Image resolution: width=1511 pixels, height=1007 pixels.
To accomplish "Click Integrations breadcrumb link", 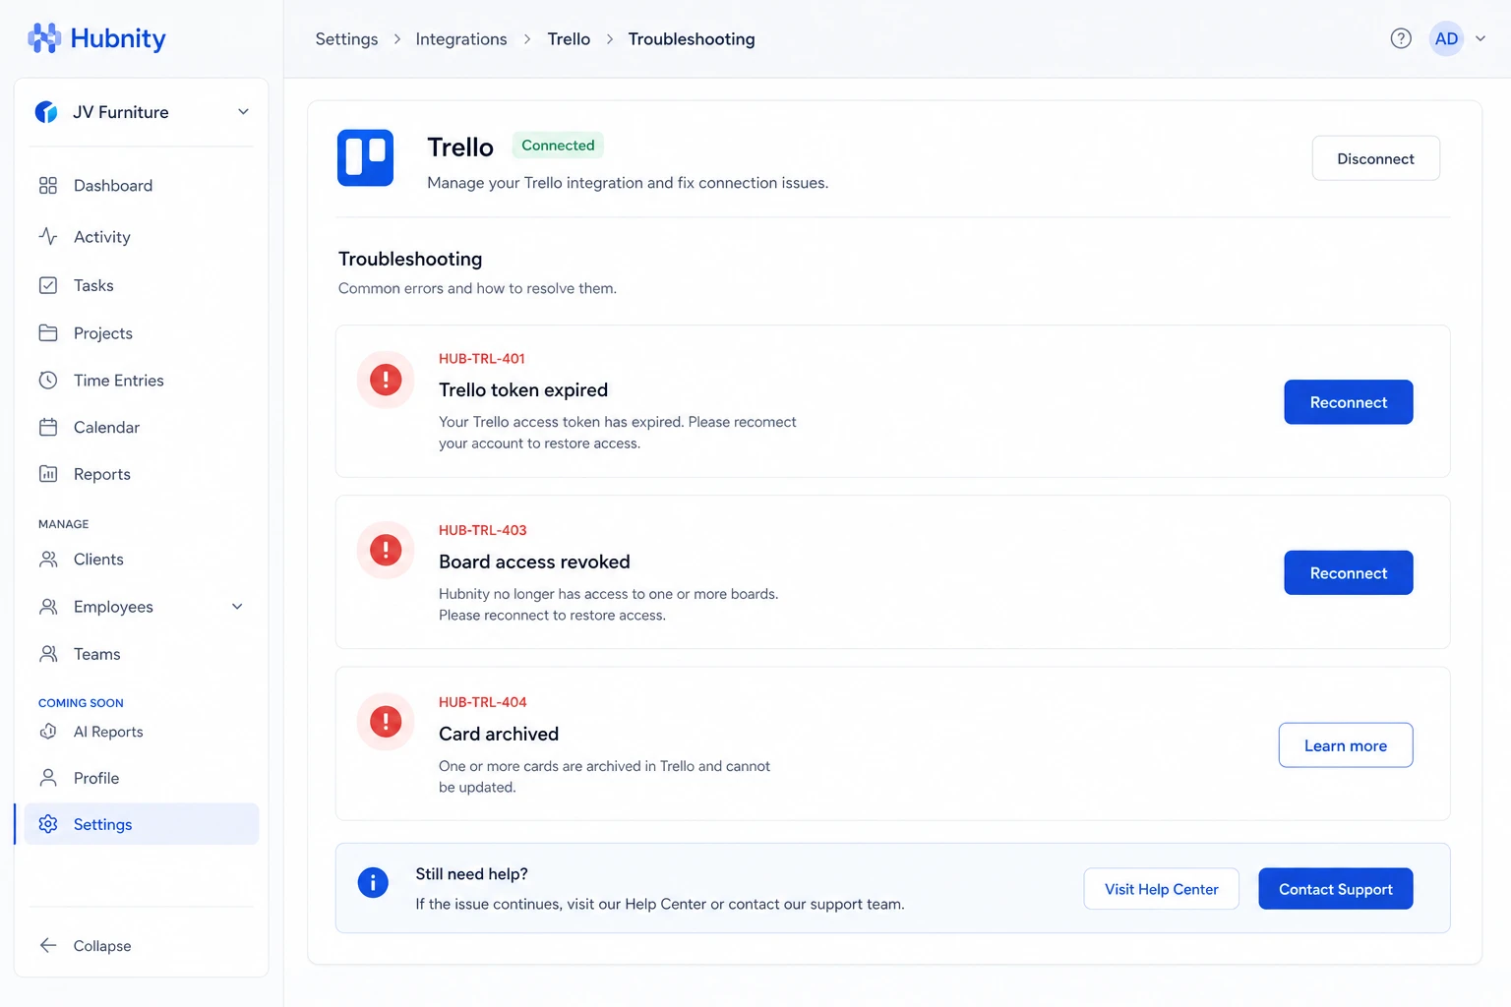I will coord(461,39).
